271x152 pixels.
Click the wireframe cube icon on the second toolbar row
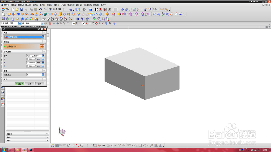[100, 14]
